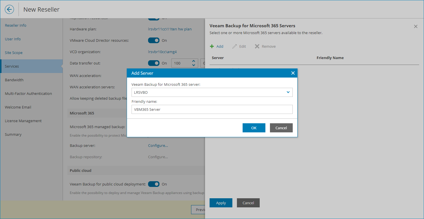Toggle VMware Cloud Director resources switch

[154, 40]
